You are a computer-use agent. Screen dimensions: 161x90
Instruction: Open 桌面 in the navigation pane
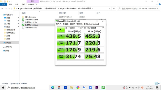pos(8,18)
